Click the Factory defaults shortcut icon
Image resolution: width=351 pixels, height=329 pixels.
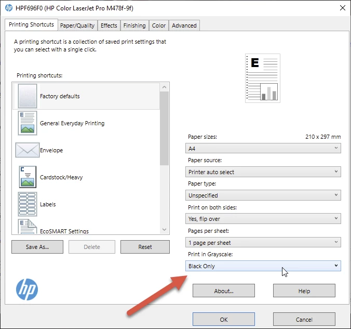click(28, 96)
